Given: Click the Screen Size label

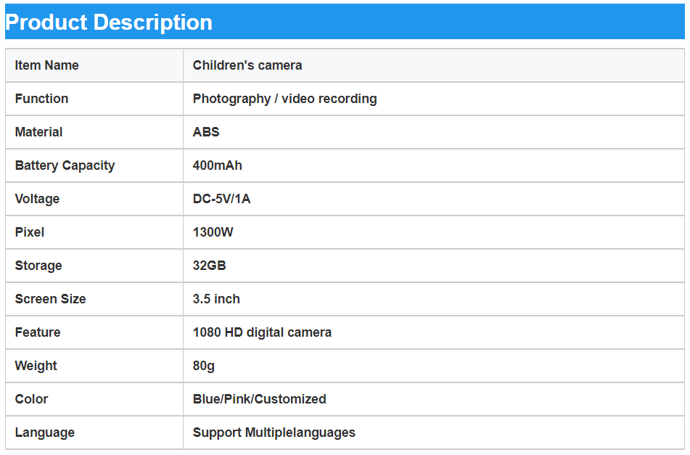Looking at the screenshot, I should click(x=50, y=299).
